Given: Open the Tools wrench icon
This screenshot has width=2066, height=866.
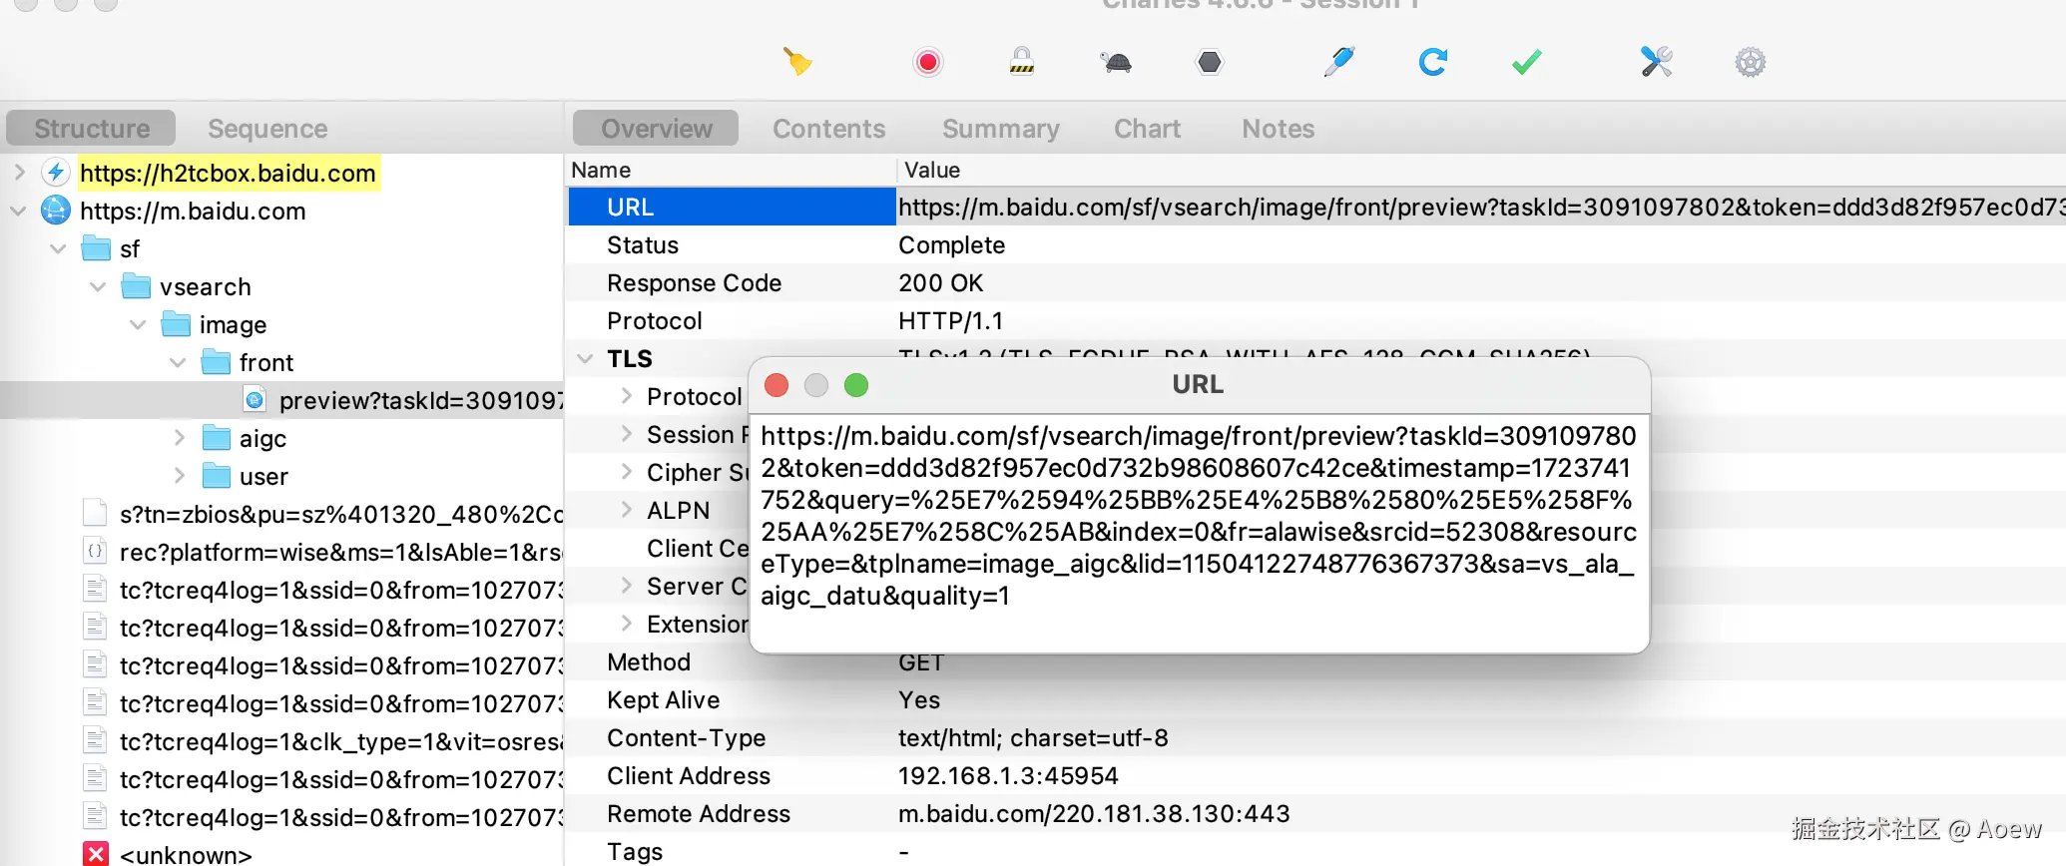Looking at the screenshot, I should 1657,62.
